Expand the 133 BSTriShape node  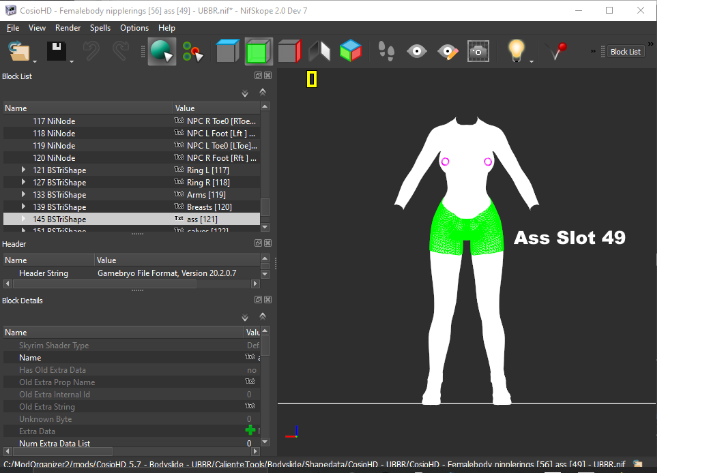point(23,194)
